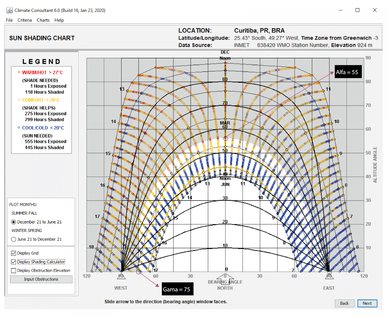Click the Gama shading circle handle on the bottom axis
Viewport: 389px width, 317px height.
tap(138, 272)
